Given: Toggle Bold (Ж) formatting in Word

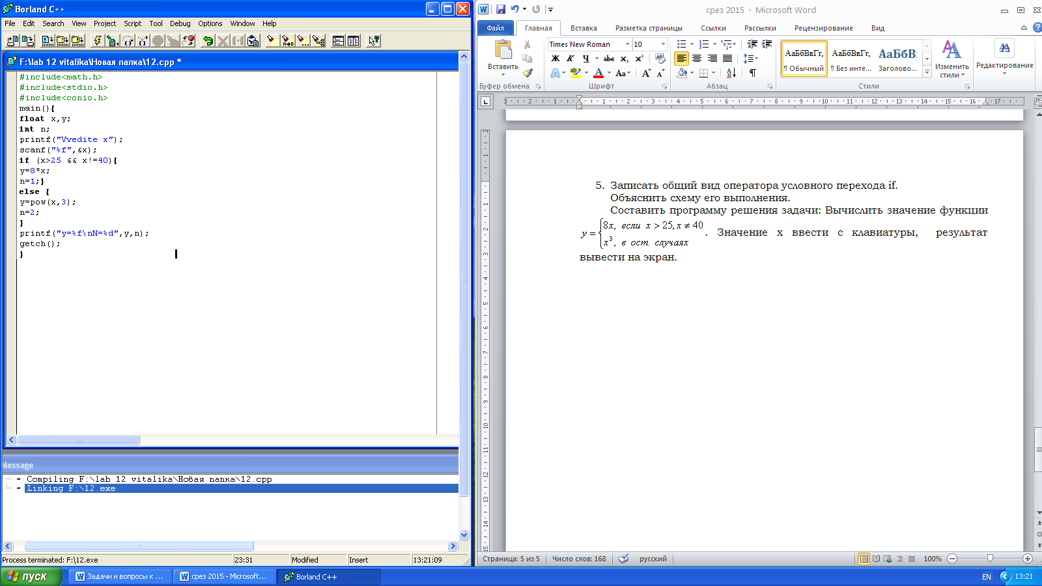Looking at the screenshot, I should [556, 59].
